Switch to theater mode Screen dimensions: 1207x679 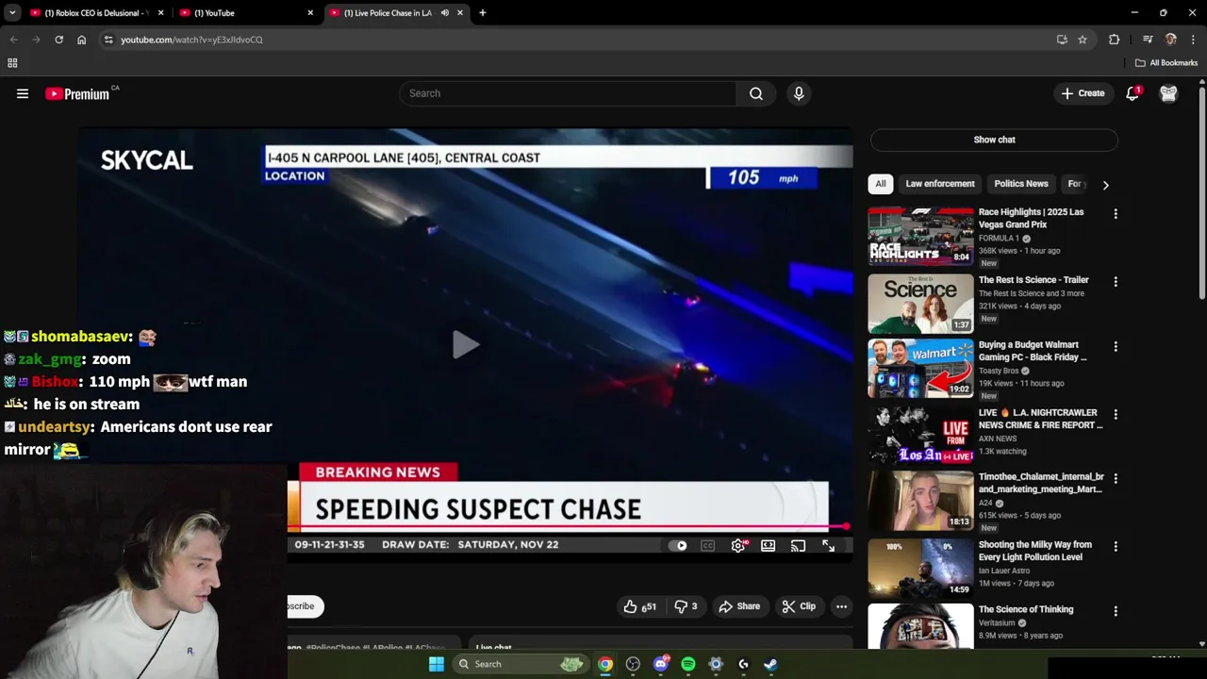click(769, 546)
